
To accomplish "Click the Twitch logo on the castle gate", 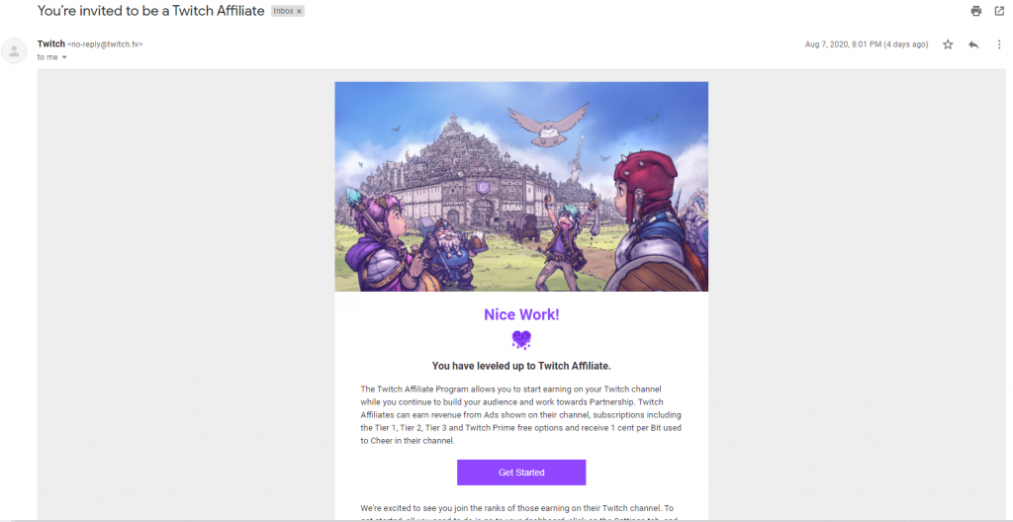I will pyautogui.click(x=483, y=188).
